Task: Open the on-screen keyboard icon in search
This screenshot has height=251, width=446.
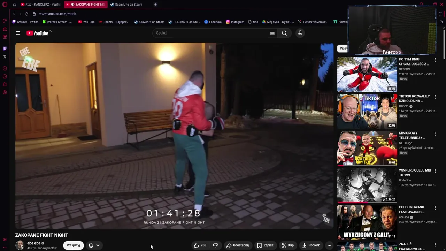Action: click(x=272, y=33)
